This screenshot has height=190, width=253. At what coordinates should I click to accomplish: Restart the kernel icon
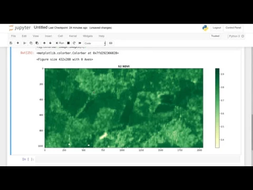coord(74,43)
